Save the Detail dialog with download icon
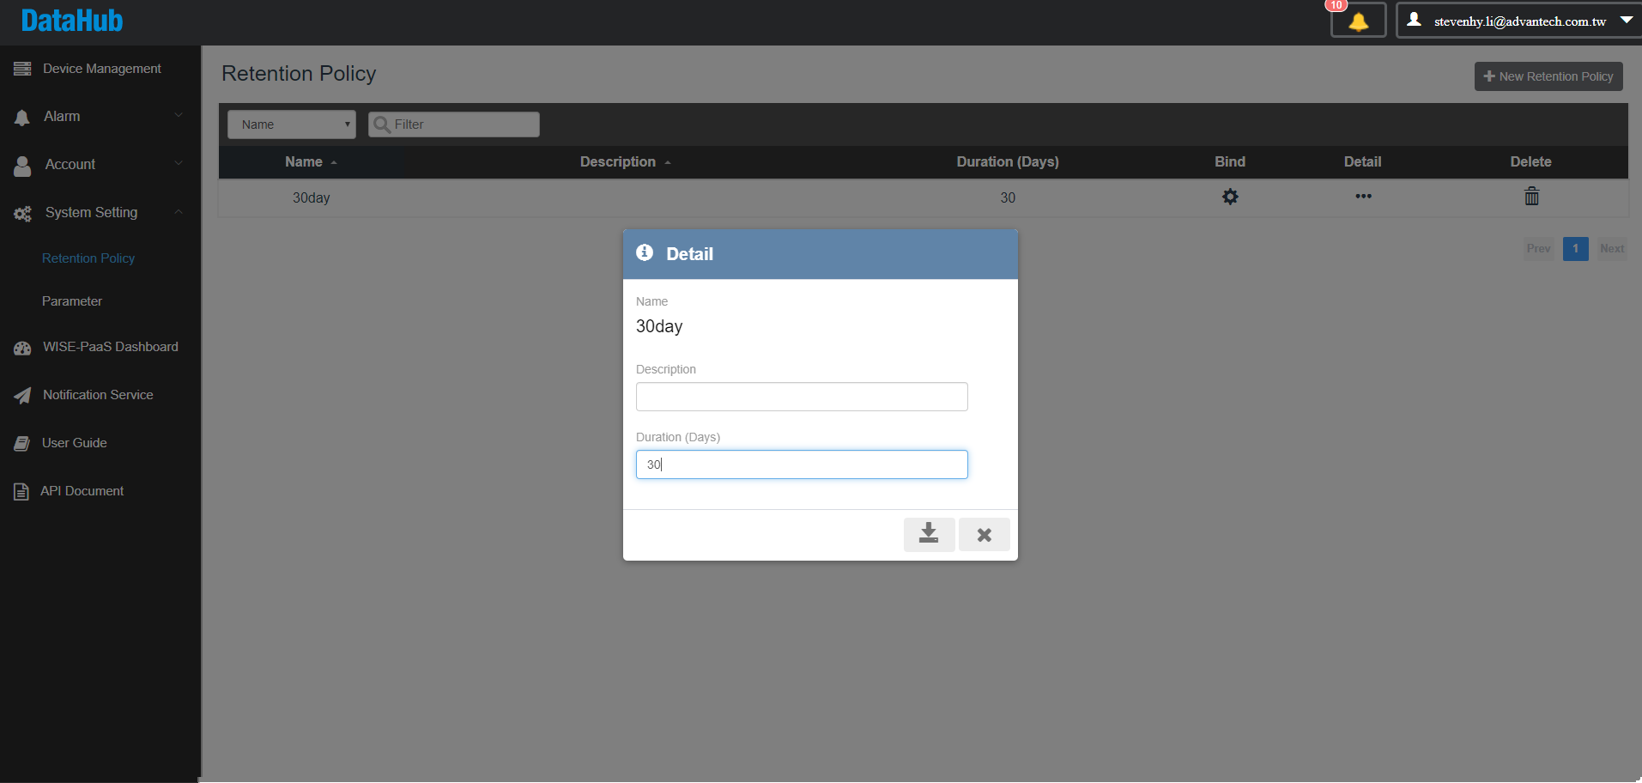Image resolution: width=1642 pixels, height=783 pixels. point(929,534)
